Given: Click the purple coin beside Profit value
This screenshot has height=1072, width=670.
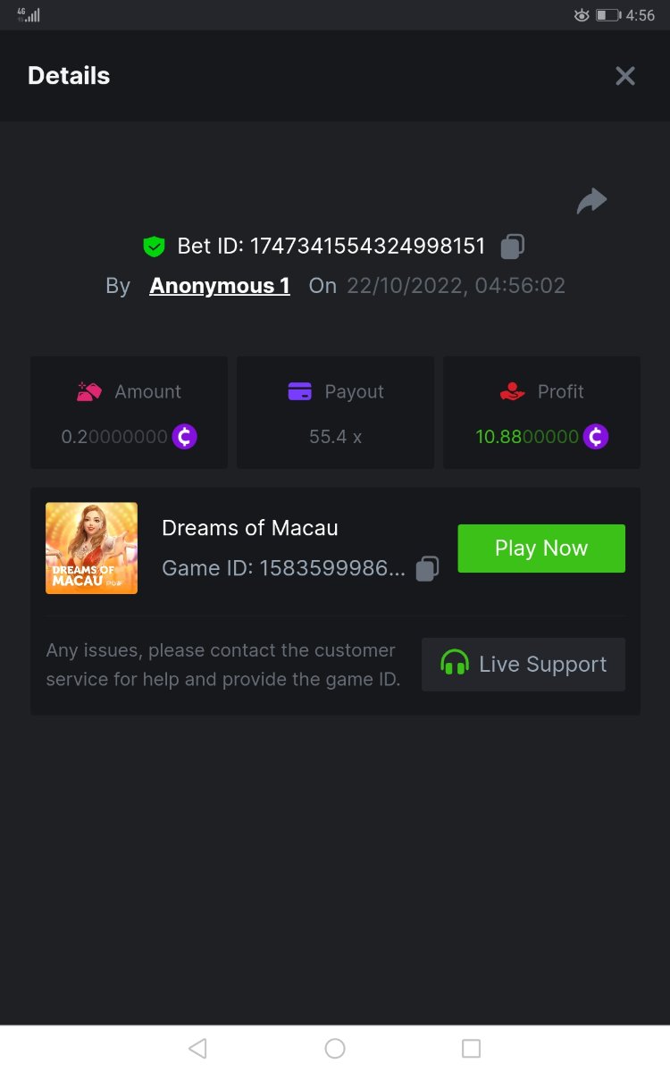Looking at the screenshot, I should click(596, 437).
